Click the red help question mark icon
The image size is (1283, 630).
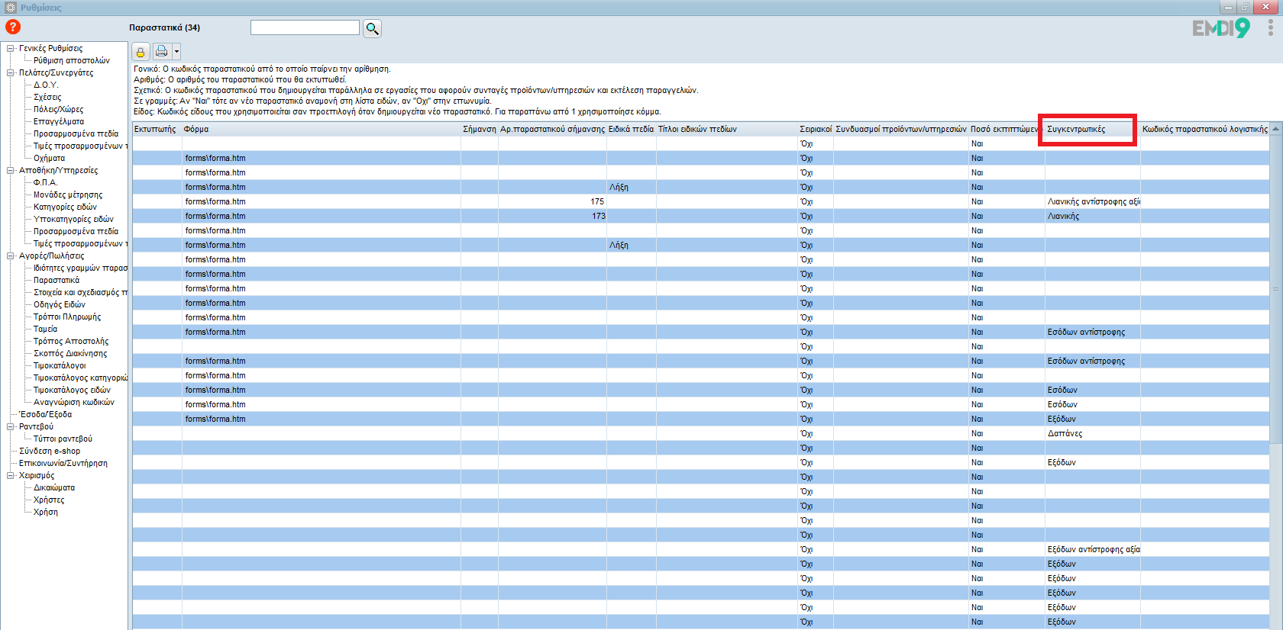pos(13,27)
